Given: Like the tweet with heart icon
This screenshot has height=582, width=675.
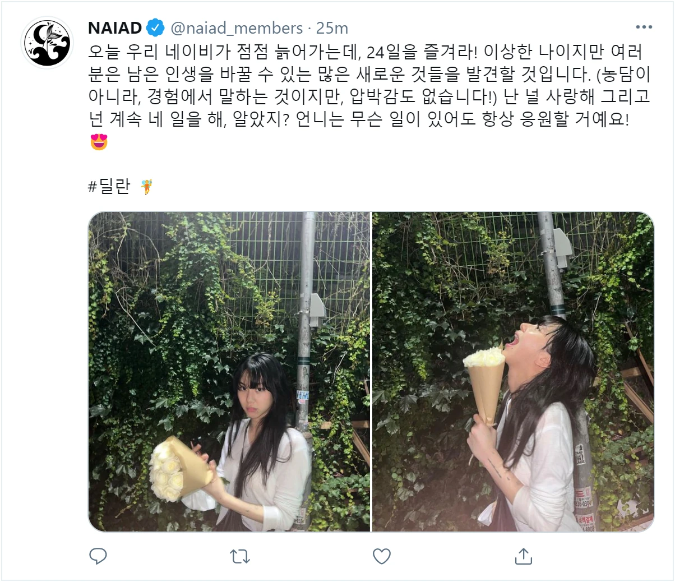Looking at the screenshot, I should coord(382,556).
